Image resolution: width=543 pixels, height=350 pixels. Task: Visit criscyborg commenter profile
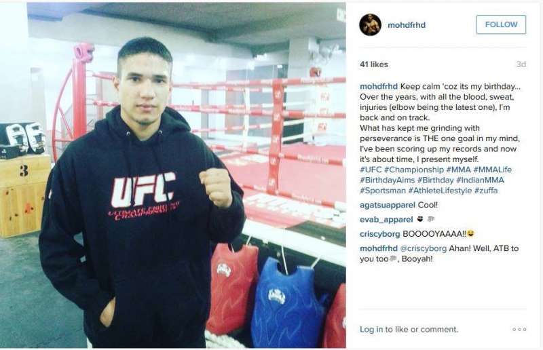pos(380,234)
